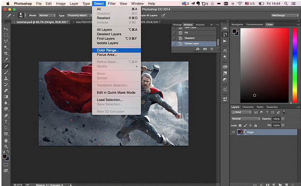The height and width of the screenshot is (186, 301).
Task: Toggle lock image pixels brush icon
Action: pyautogui.click(x=245, y=125)
